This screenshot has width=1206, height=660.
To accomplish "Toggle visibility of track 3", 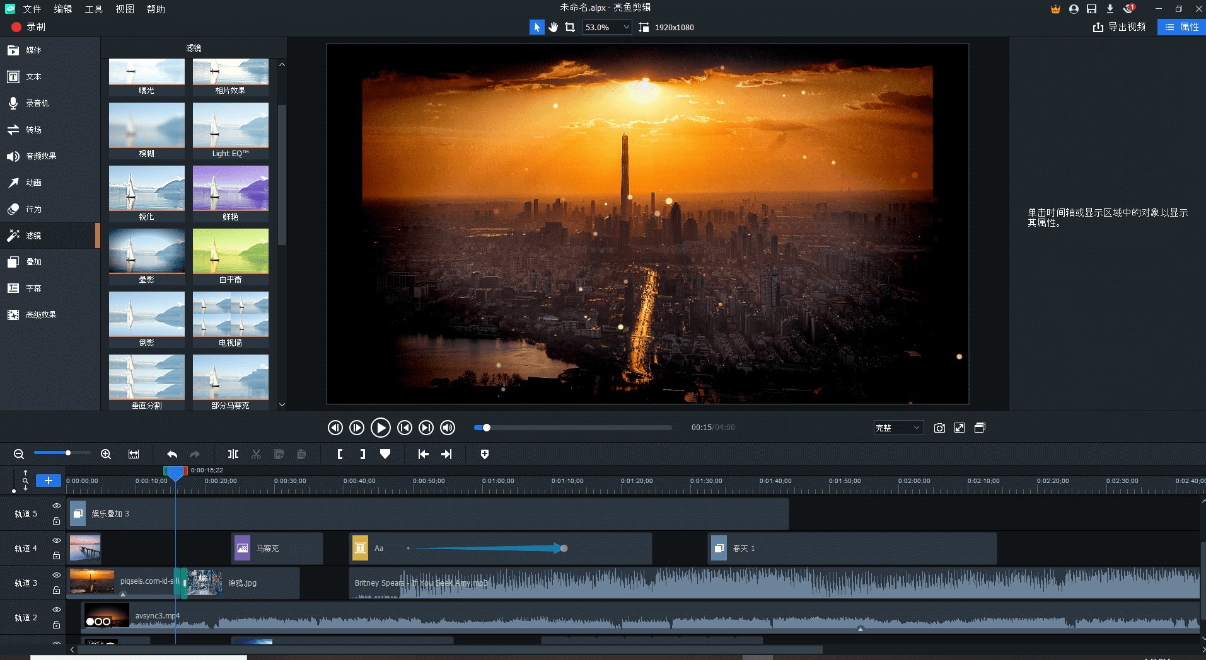I will (57, 575).
